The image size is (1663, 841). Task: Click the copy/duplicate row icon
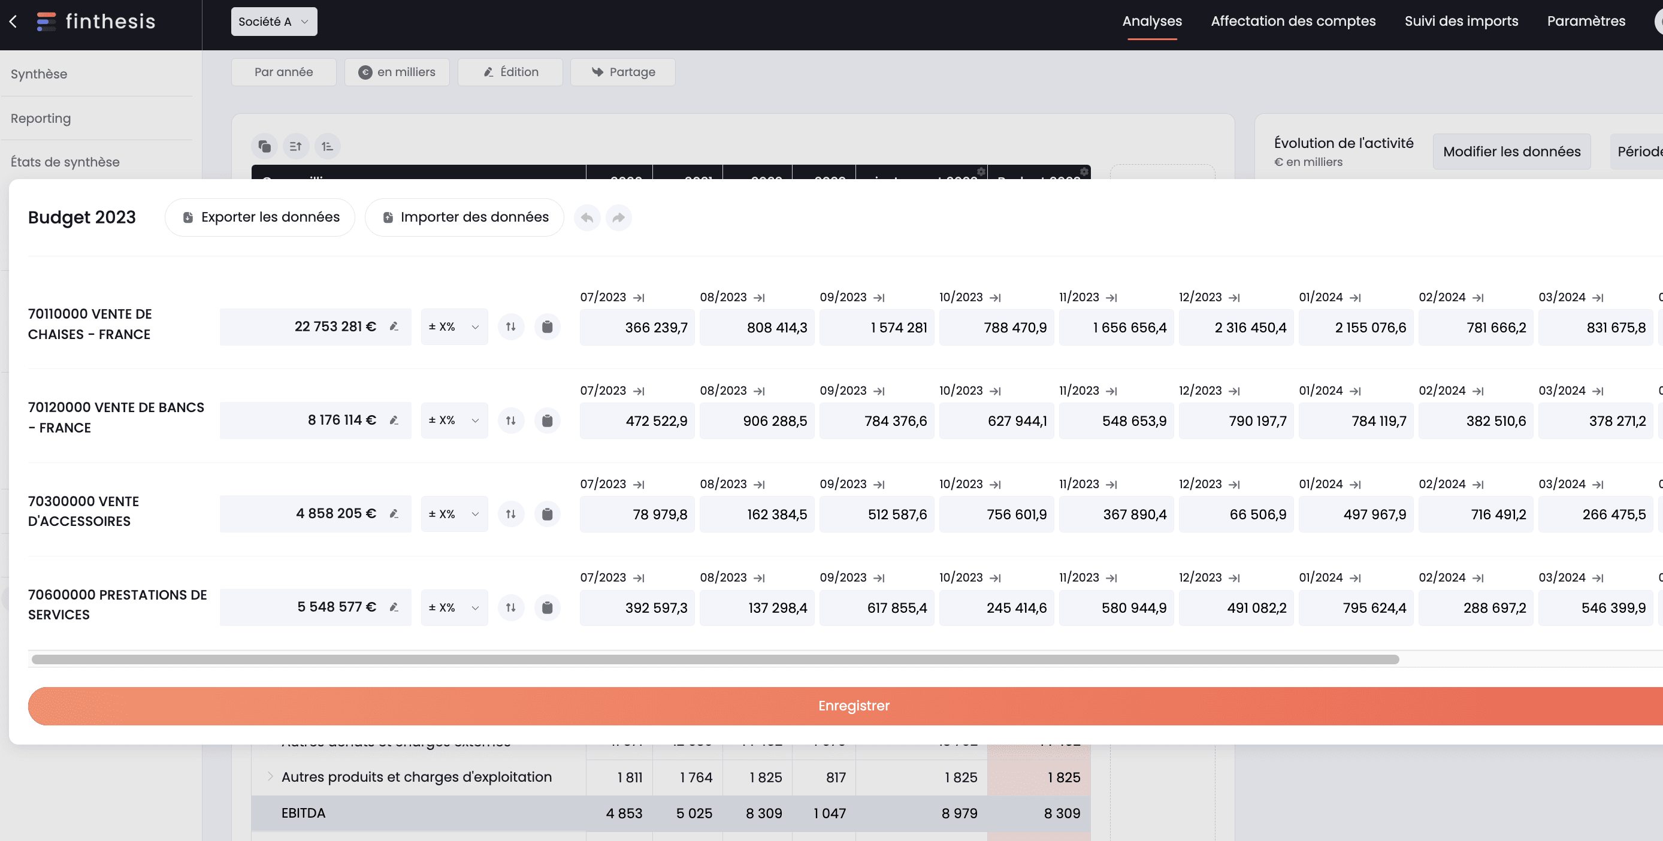264,146
